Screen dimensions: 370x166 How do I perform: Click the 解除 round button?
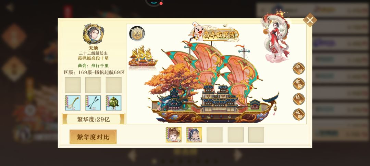tap(299, 84)
